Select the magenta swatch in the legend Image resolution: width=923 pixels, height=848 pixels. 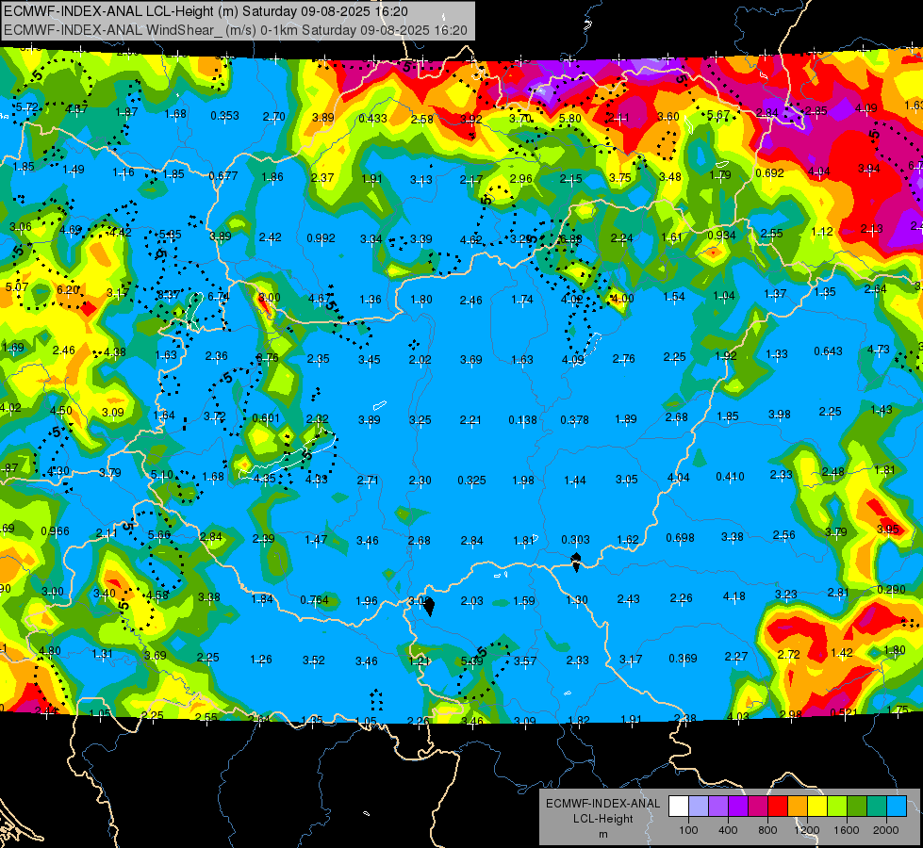(758, 807)
